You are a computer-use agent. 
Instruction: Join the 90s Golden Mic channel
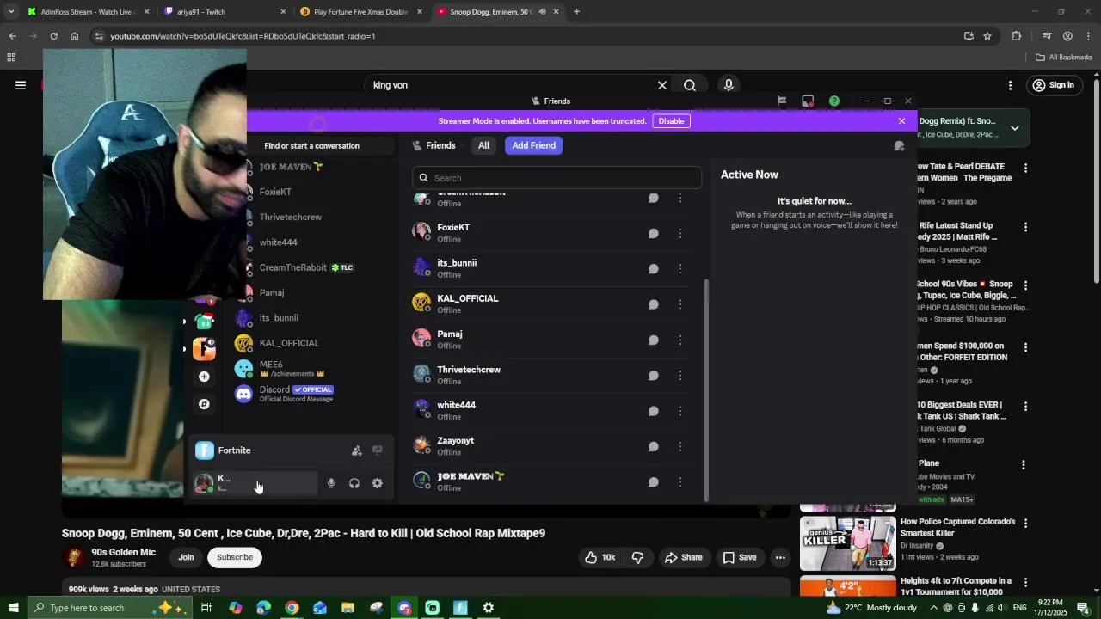[186, 557]
